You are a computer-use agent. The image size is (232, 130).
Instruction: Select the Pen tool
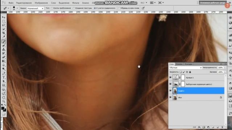[4, 74]
